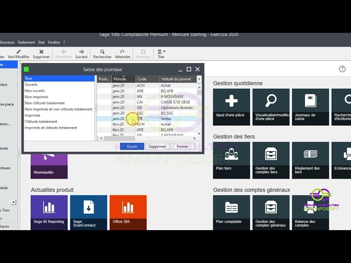The width and height of the screenshot is (351, 263).
Task: Select the Tous filter
Action: tap(59, 78)
